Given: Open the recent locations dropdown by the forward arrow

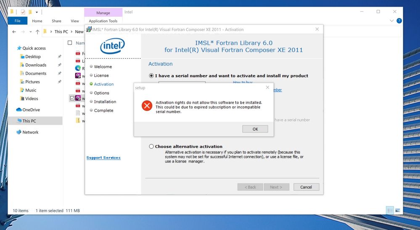Looking at the screenshot, I should tap(31, 31).
